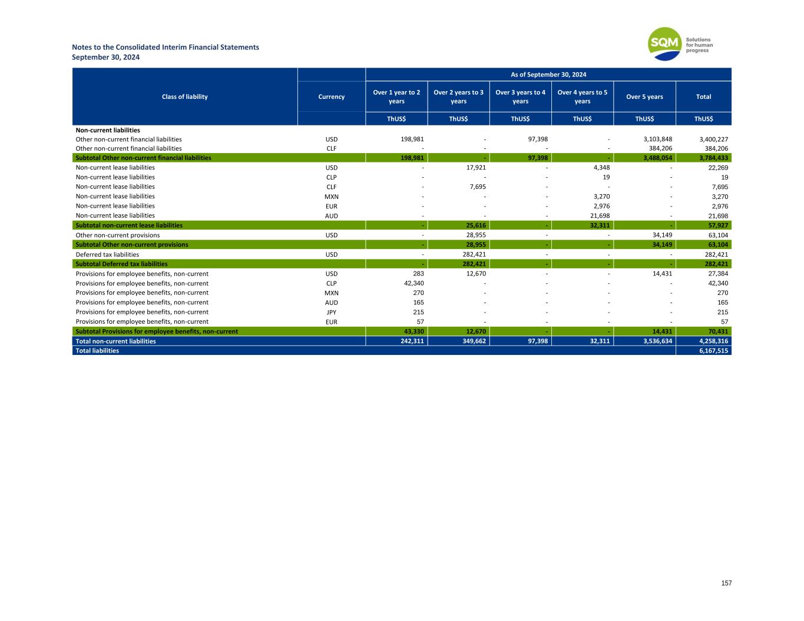Select the 'Non-current liabilities' section heading
This screenshot has width=804, height=621.
pyautogui.click(x=108, y=130)
